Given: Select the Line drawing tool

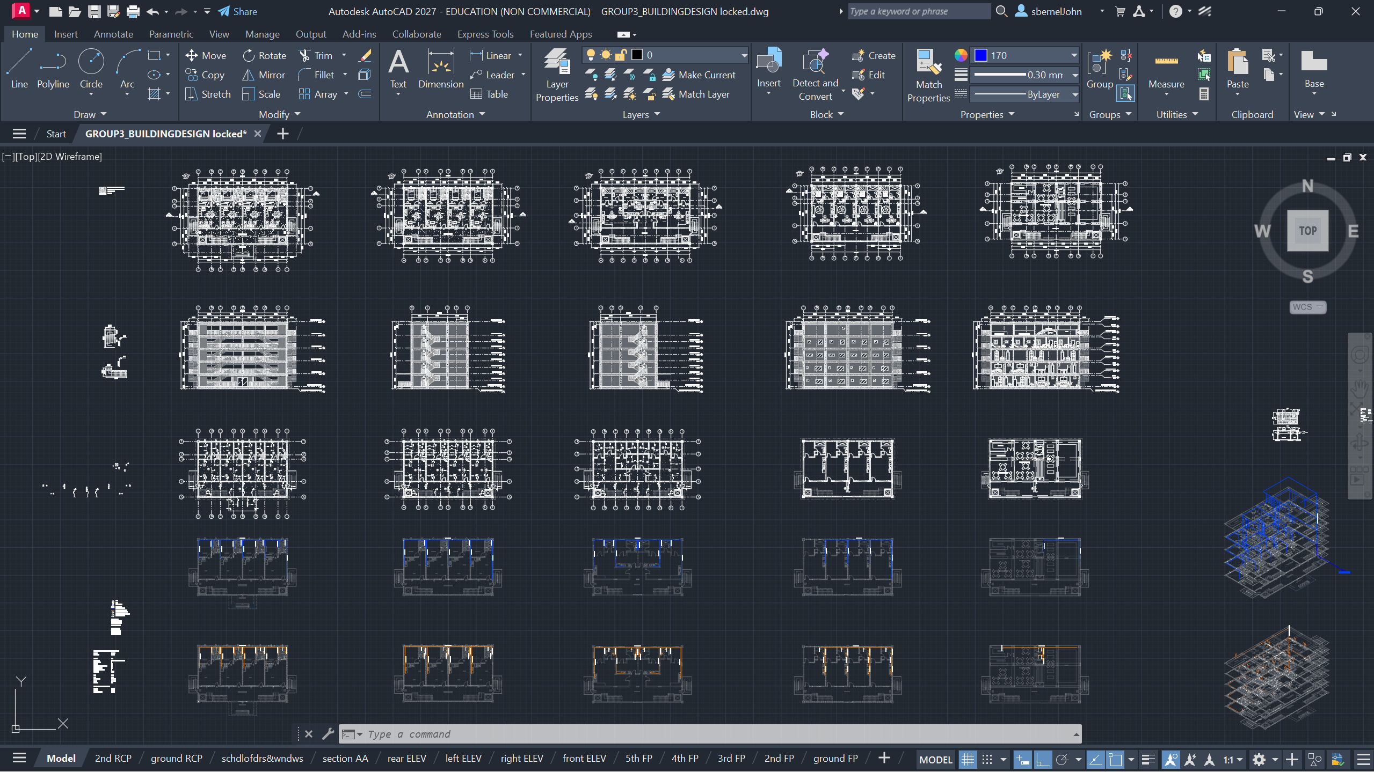Looking at the screenshot, I should pyautogui.click(x=19, y=69).
